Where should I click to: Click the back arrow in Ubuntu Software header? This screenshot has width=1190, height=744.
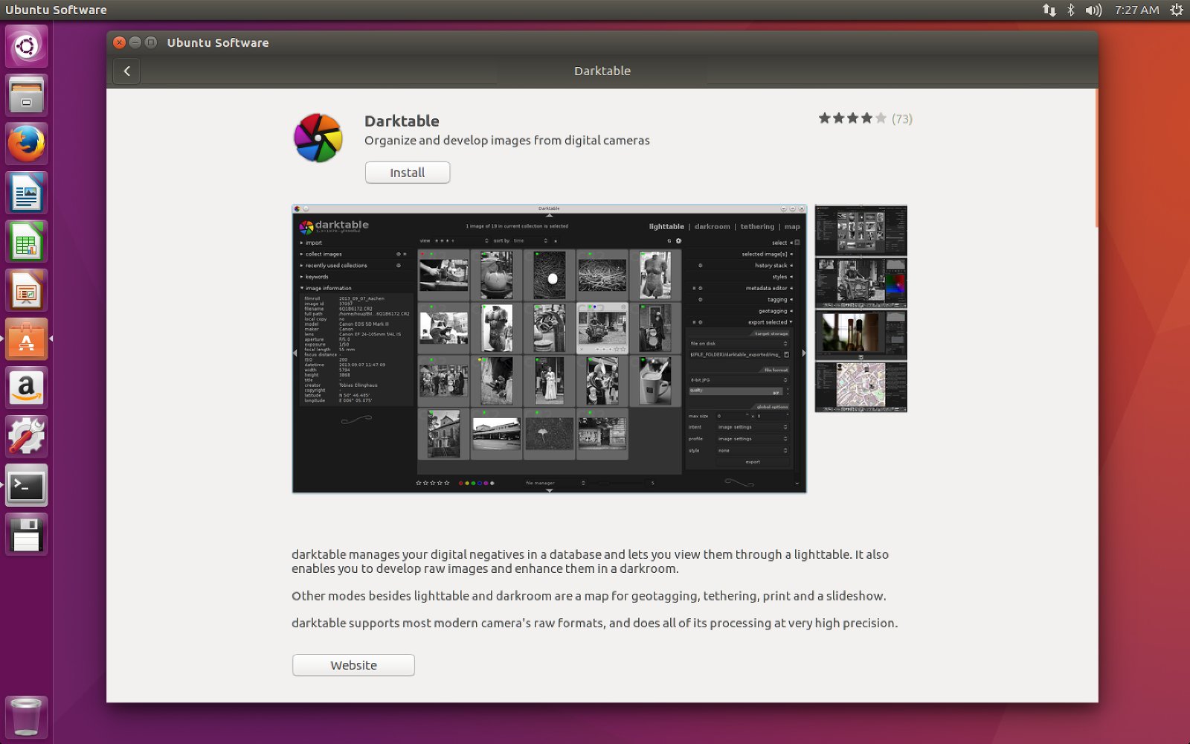click(126, 71)
